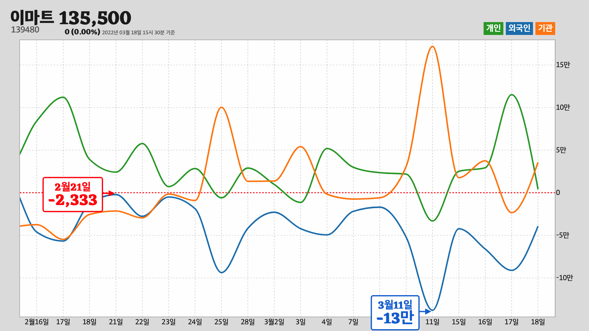This screenshot has width=589, height=331.
Task: Click the 23일 x-axis date label
Action: coord(169,322)
